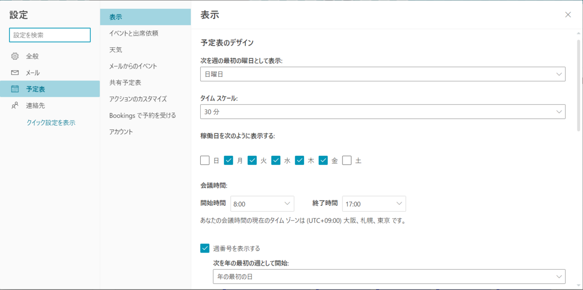Go to メール settings category

[50, 72]
